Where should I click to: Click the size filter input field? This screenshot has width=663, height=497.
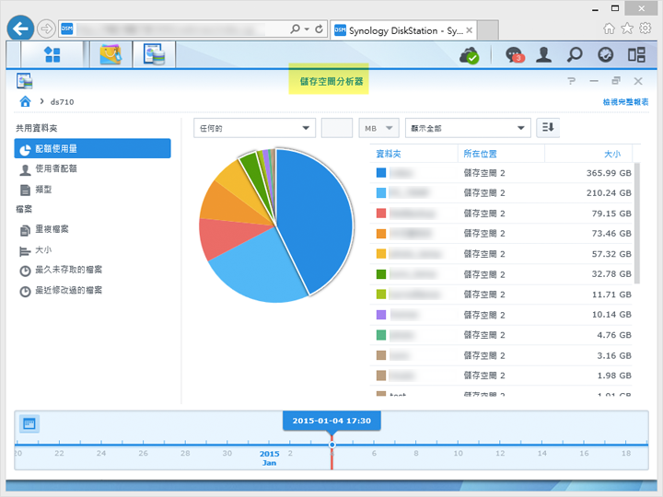[x=337, y=128]
